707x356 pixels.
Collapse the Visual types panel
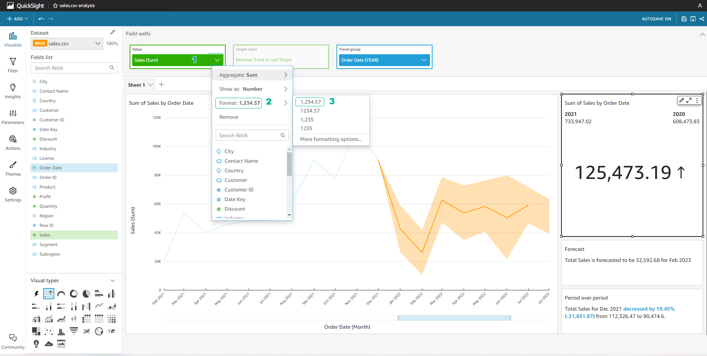click(x=113, y=281)
